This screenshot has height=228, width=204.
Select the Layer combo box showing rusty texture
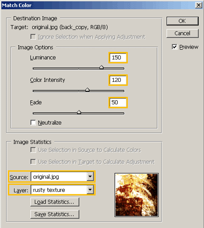coord(62,190)
